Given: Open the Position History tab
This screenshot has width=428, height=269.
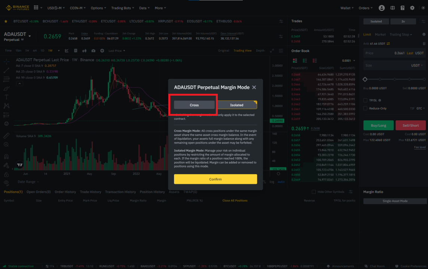Looking at the screenshot, I should [152, 192].
